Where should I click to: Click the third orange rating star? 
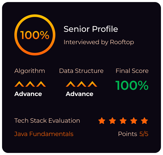(x=123, y=121)
